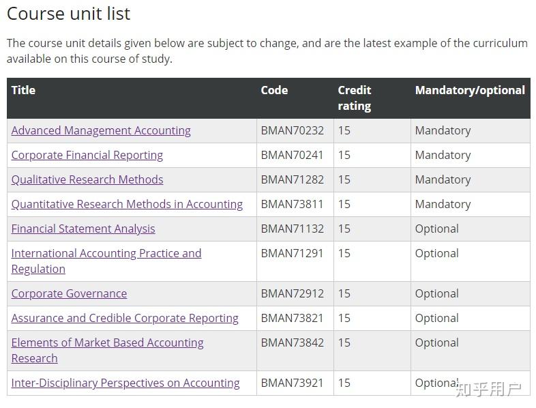Open Inter-Disciplinary Perspectives on Accounting link
Viewport: 536px width, 408px height.
125,383
